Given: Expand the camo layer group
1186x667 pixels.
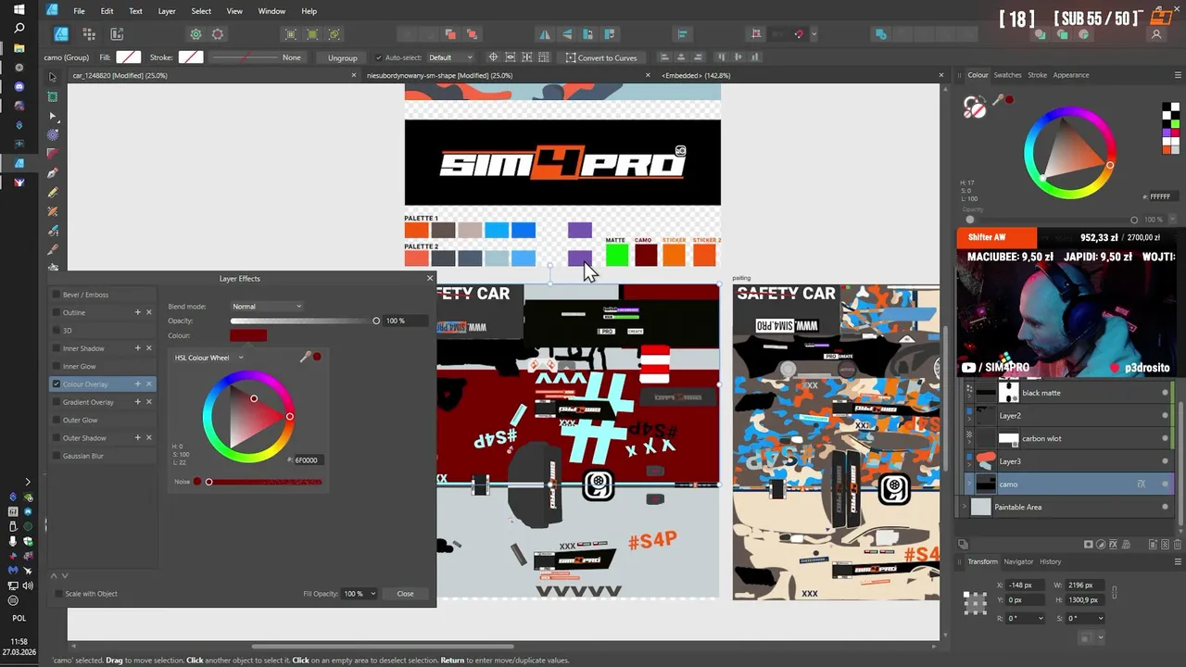Looking at the screenshot, I should click(970, 484).
